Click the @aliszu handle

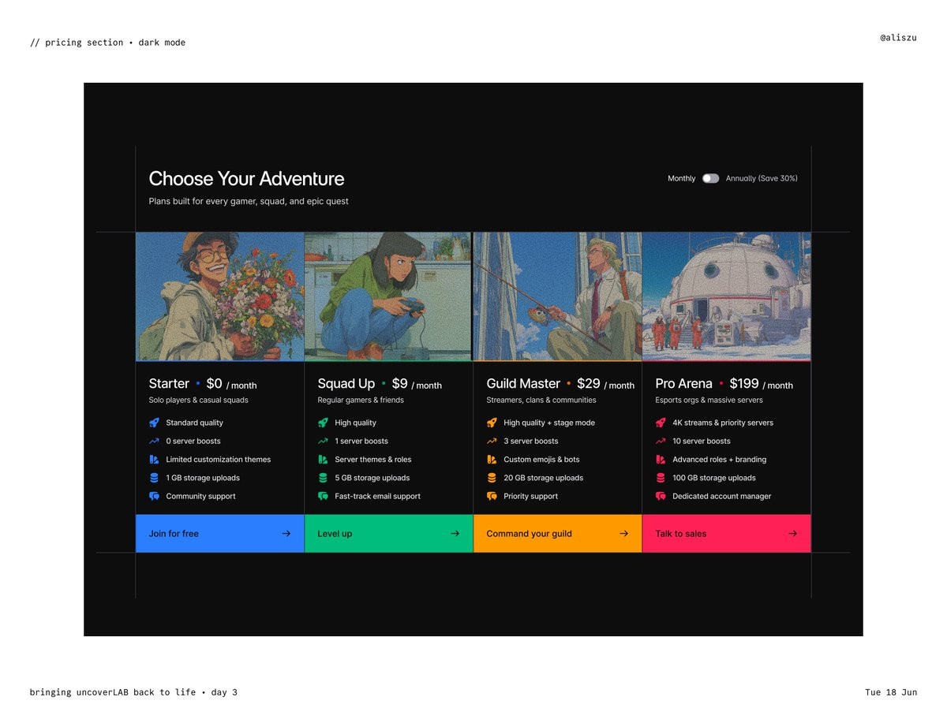coord(898,38)
